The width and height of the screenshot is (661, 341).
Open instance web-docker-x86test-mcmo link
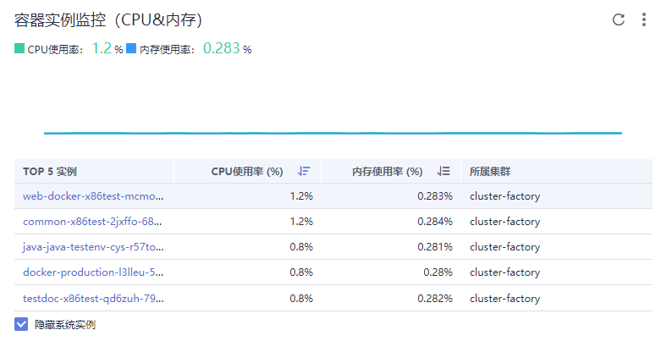[93, 196]
